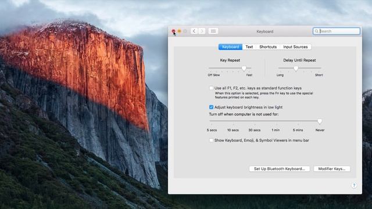
Task: Click the Turn off backlight slider knob
Action: click(320, 121)
